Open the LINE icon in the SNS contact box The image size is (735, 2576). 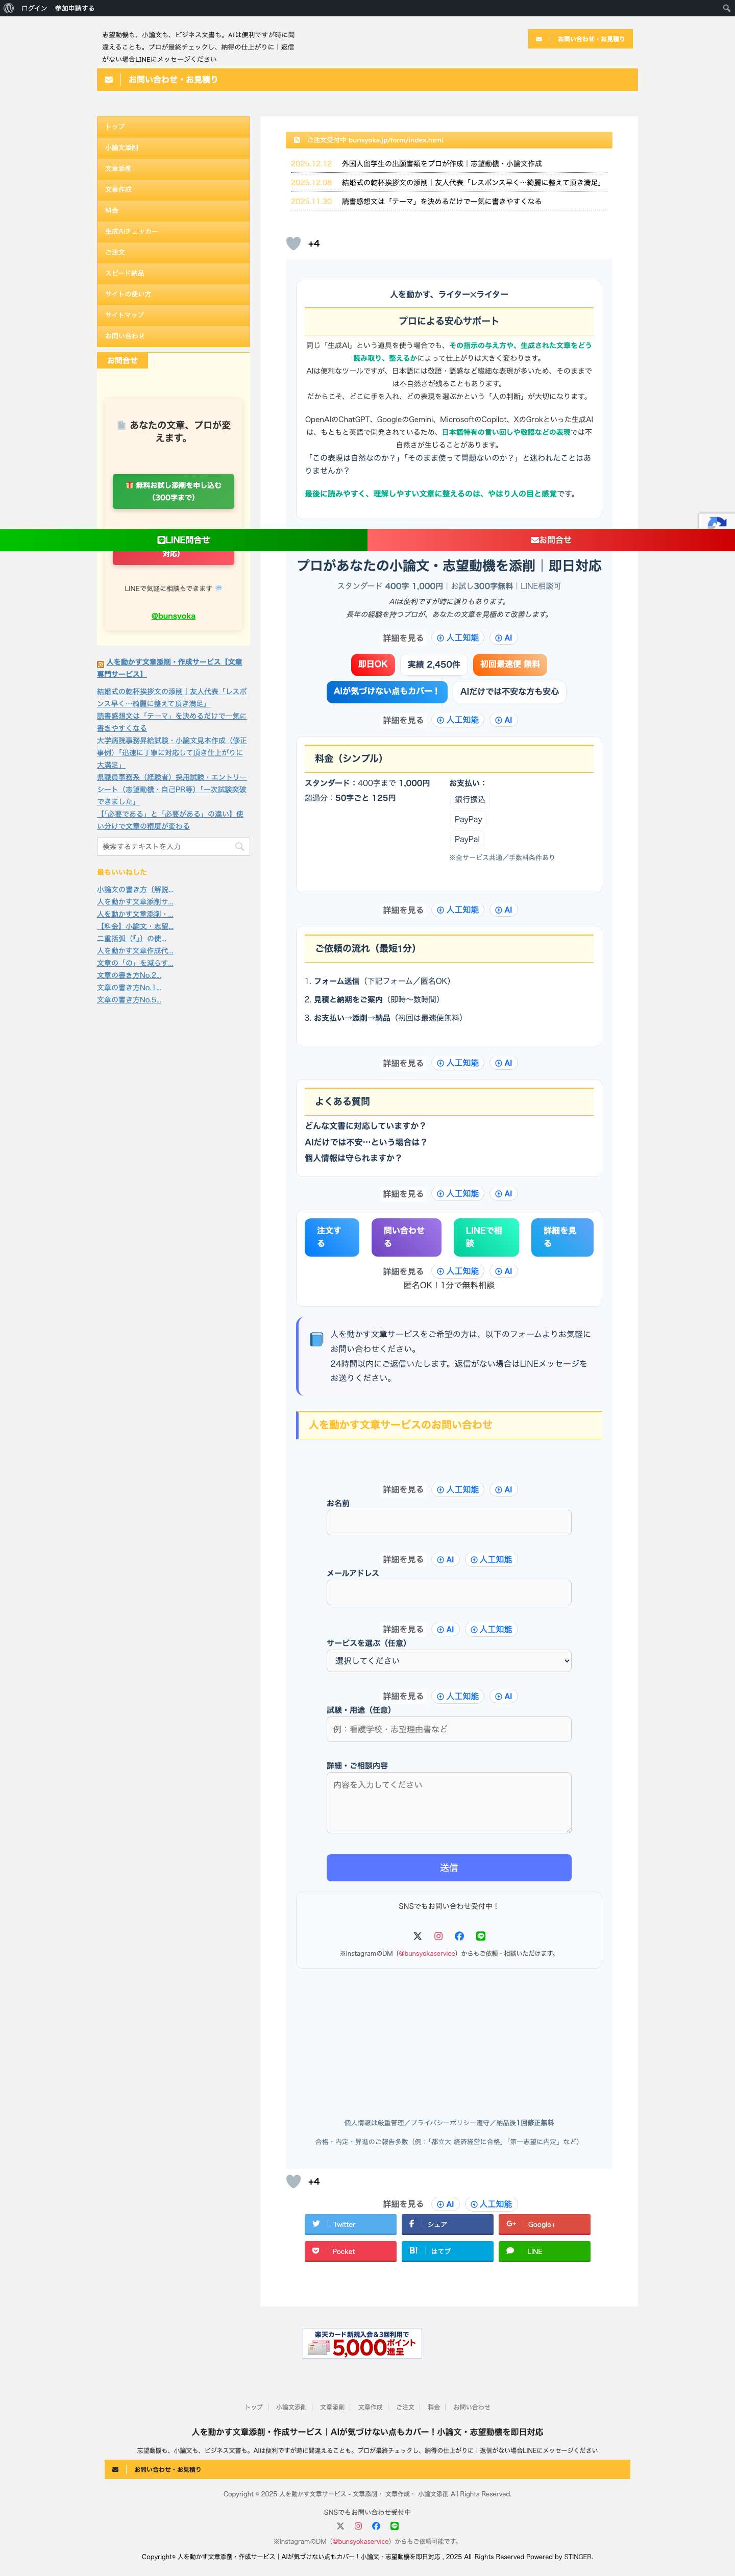coord(480,1936)
